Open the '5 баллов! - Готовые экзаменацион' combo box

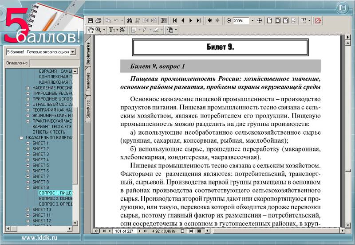(41, 52)
